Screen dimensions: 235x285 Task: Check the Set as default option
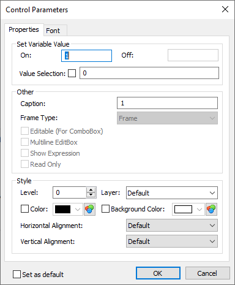point(17,274)
